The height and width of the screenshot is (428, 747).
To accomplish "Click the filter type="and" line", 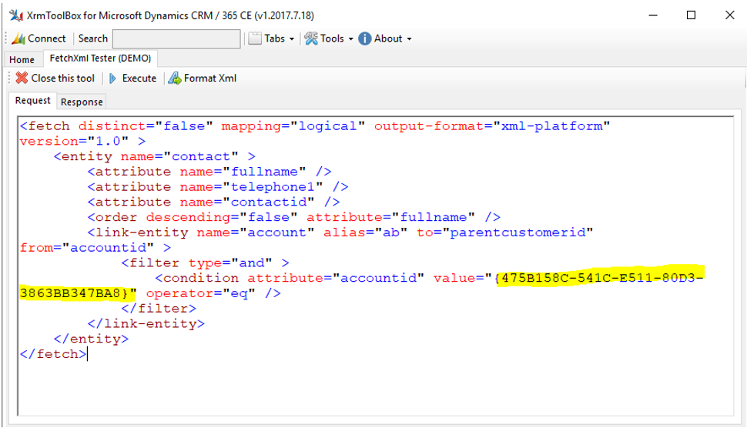I will 206,262.
